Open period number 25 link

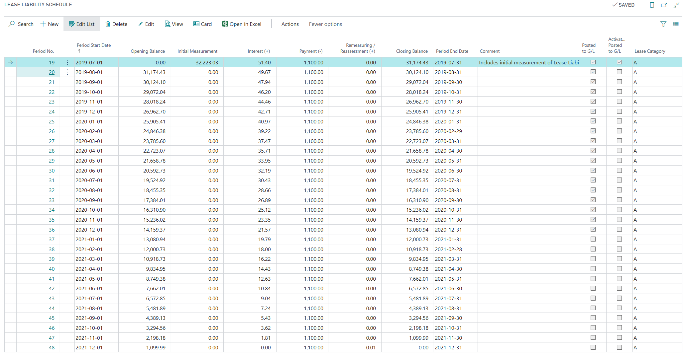tap(52, 121)
